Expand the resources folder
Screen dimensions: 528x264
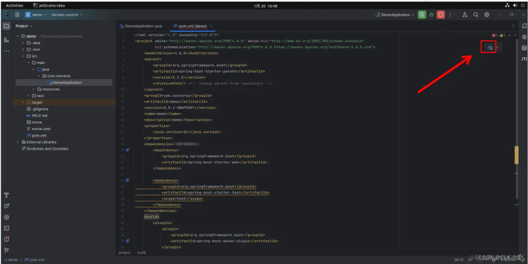(34, 89)
